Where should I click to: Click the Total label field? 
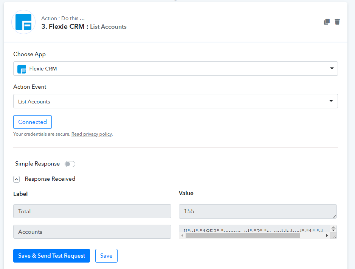point(92,211)
